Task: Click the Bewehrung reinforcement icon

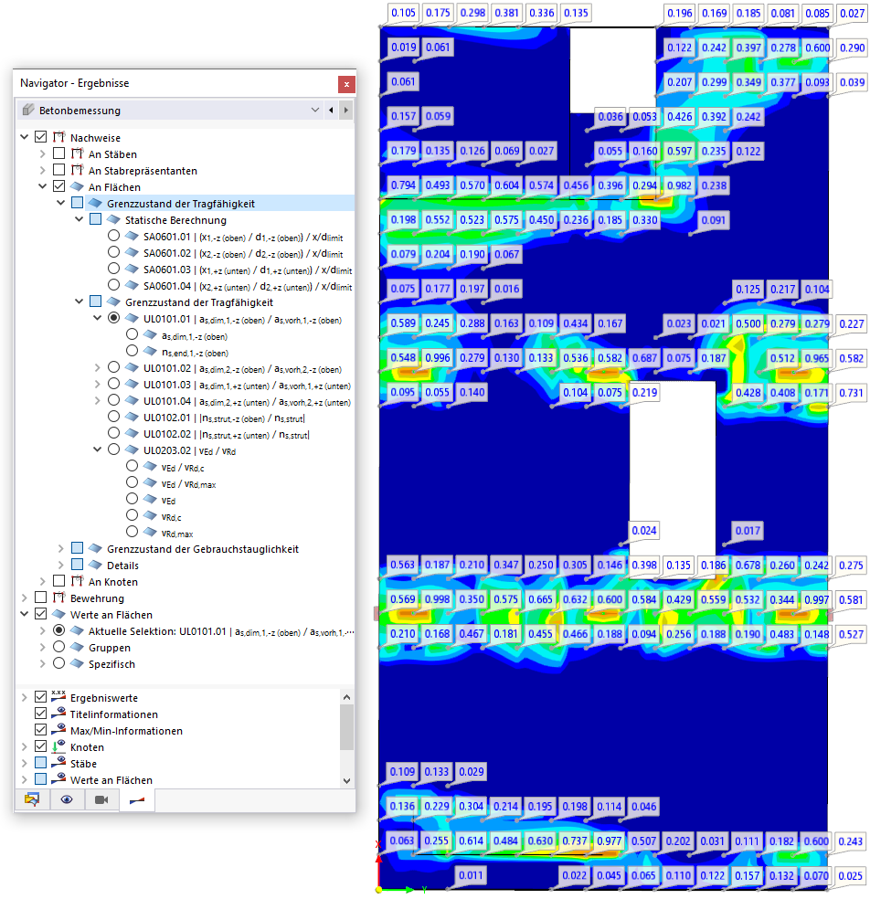Action: 58,598
